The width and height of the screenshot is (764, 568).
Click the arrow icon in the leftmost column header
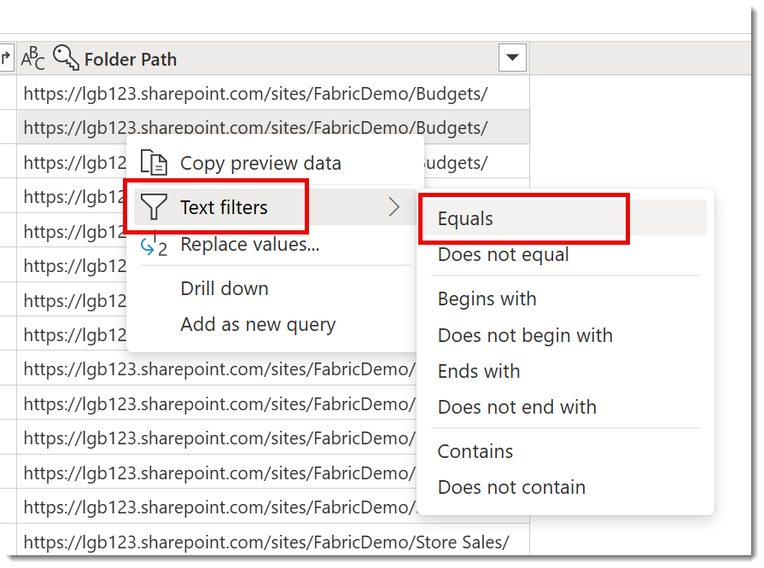coord(6,58)
